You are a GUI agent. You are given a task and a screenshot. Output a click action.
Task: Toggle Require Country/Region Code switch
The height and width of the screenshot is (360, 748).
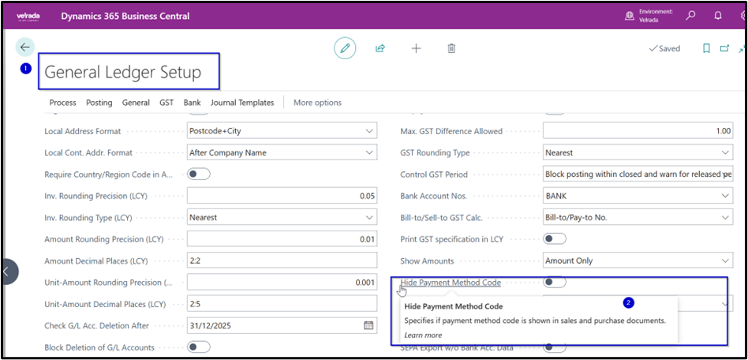pyautogui.click(x=199, y=174)
